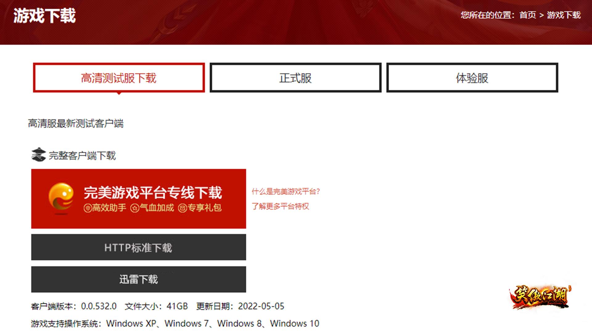
Task: Open the 什么是完美游戏平台? link
Action: (x=286, y=191)
